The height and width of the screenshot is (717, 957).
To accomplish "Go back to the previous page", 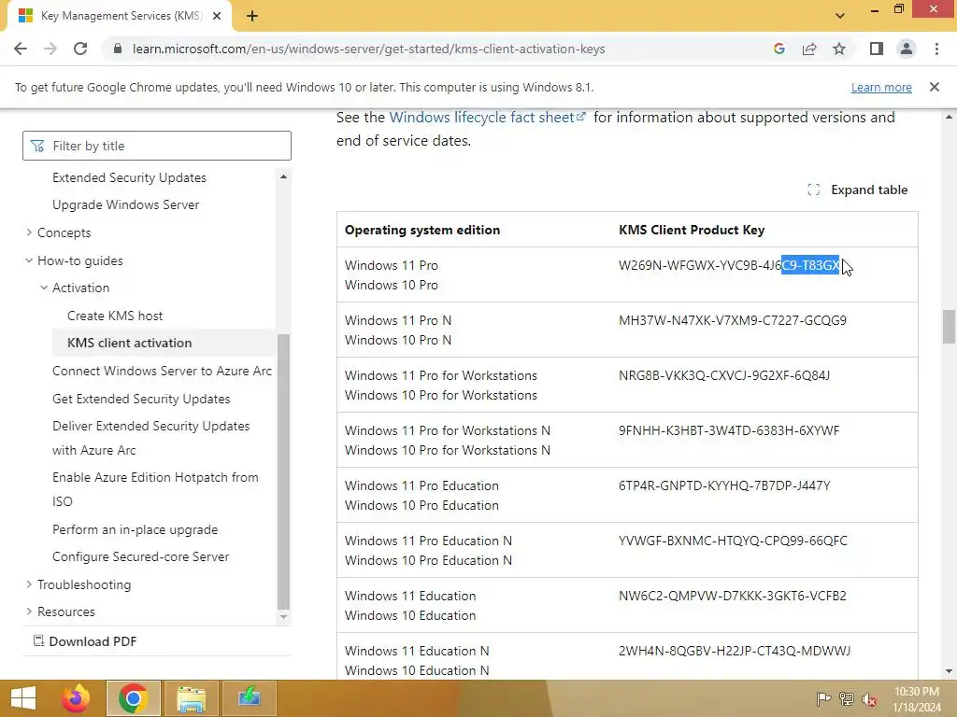I will [x=21, y=49].
